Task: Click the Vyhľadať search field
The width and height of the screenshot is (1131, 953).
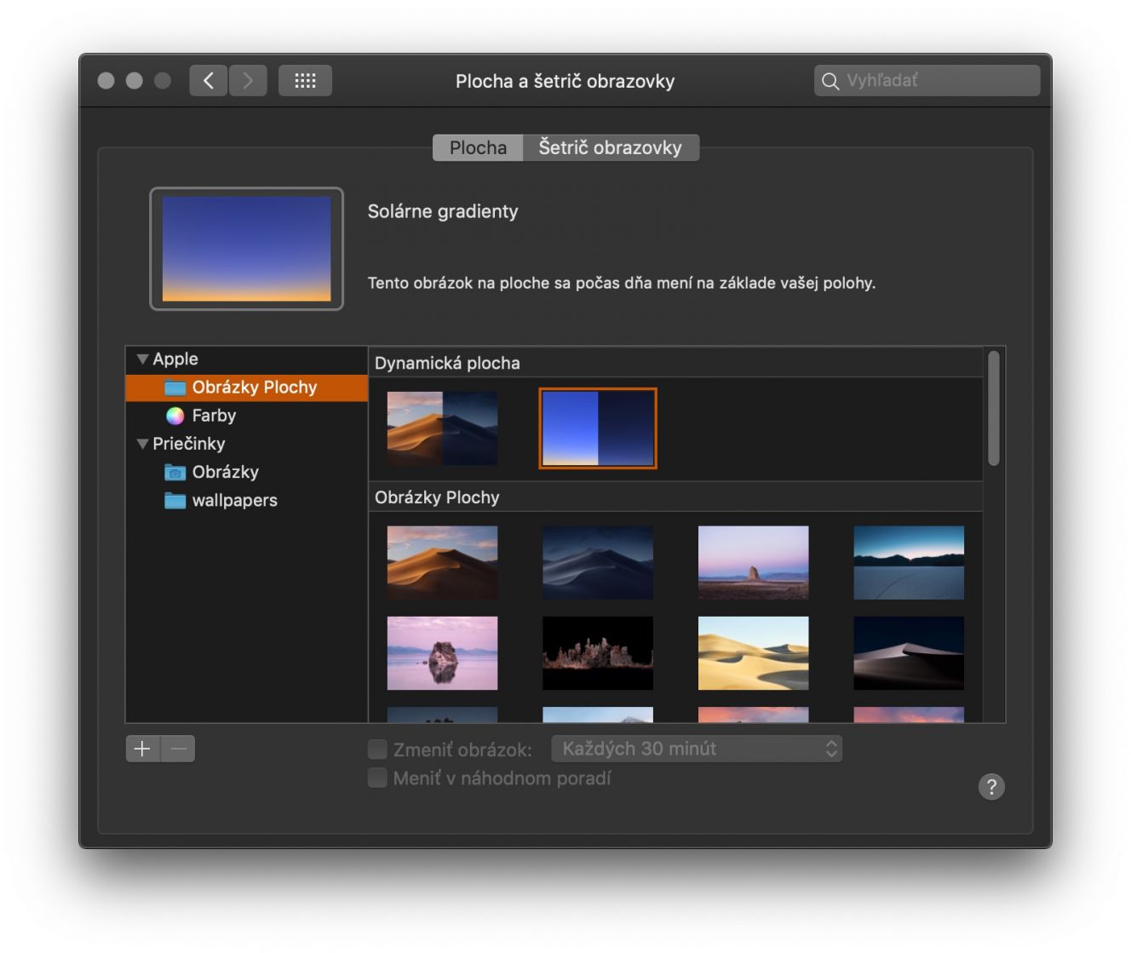Action: tap(927, 81)
